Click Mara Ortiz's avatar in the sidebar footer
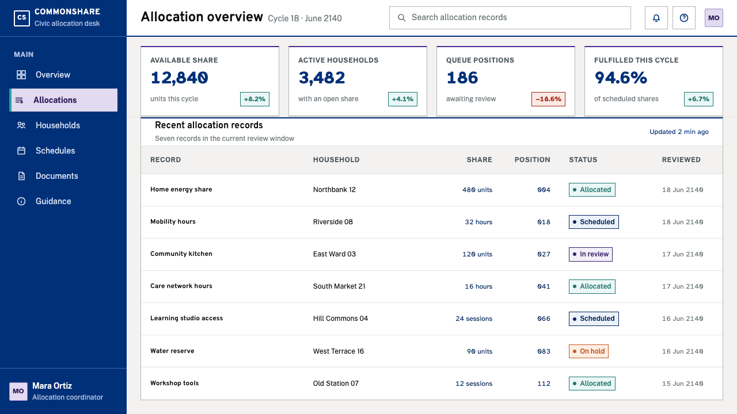The image size is (737, 414). tap(18, 391)
